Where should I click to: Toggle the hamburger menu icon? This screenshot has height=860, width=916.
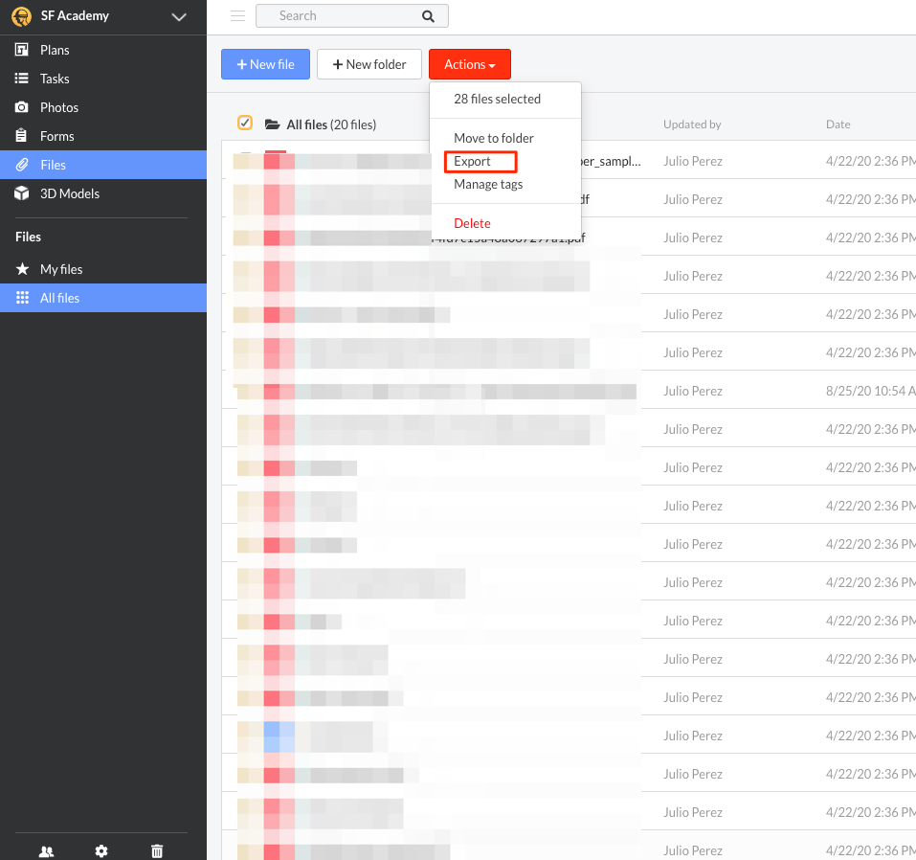(237, 15)
